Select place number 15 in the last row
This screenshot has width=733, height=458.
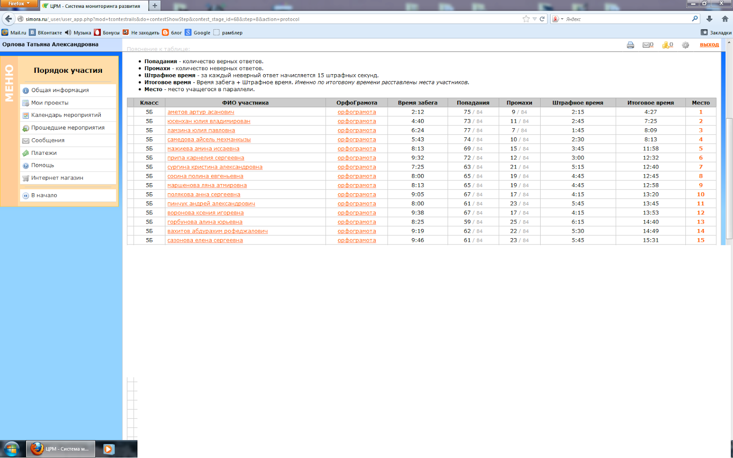(701, 240)
